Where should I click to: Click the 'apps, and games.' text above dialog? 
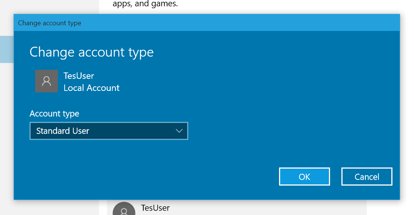[145, 5]
